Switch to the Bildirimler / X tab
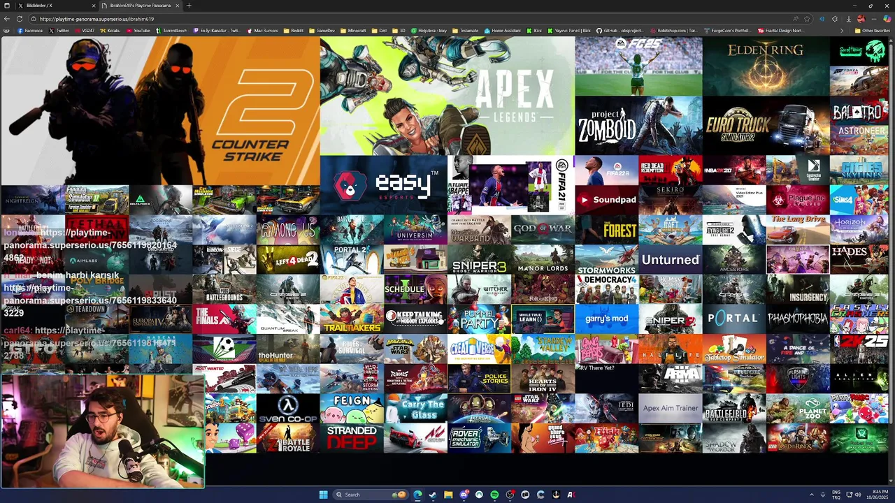Screen dimensions: 895x503 [x=56, y=6]
